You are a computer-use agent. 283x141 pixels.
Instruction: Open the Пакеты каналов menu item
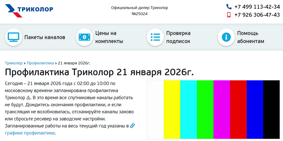(x=45, y=37)
